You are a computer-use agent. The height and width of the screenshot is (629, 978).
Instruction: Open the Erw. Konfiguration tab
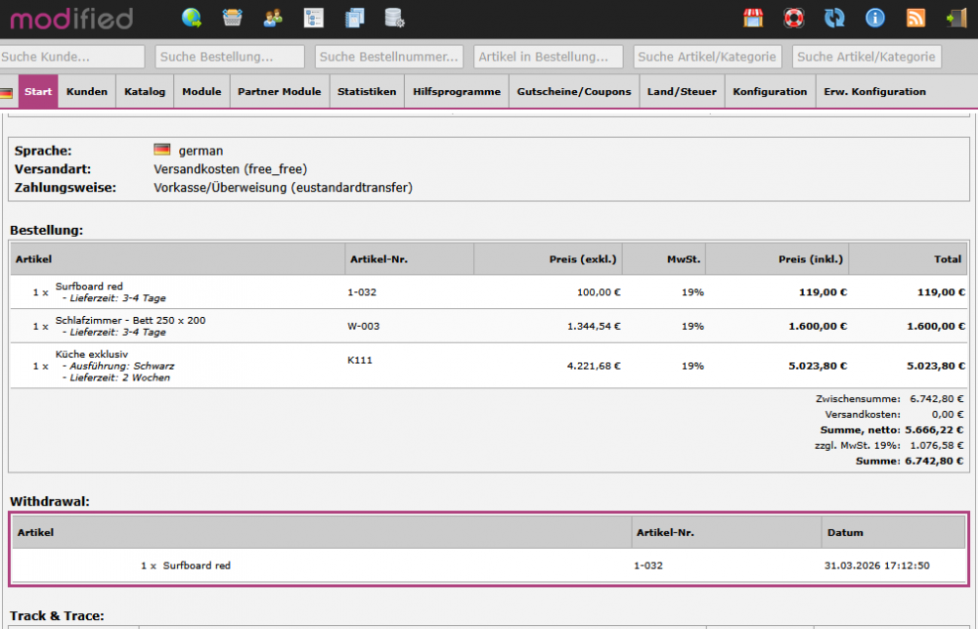(x=874, y=92)
